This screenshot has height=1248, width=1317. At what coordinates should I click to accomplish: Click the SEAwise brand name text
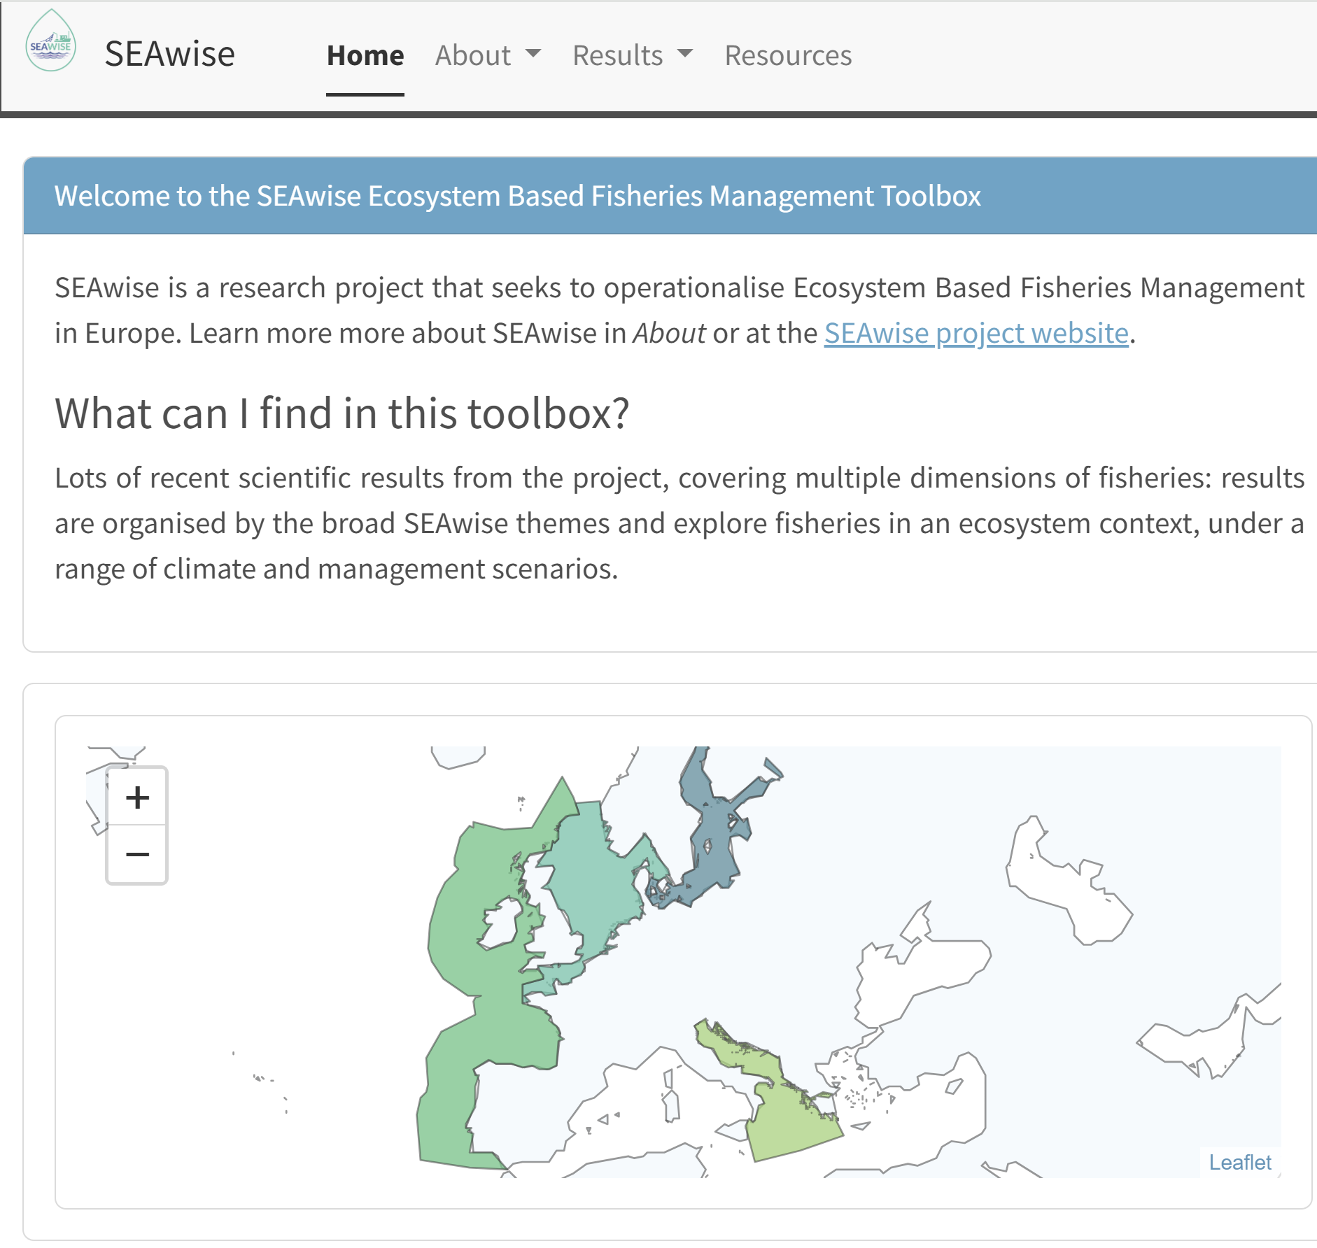tap(170, 54)
